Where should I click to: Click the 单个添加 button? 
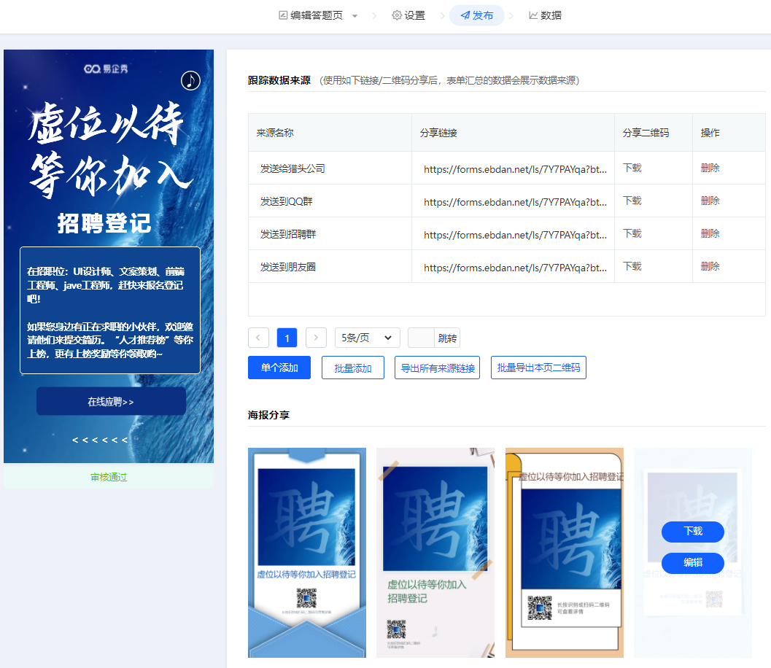click(279, 368)
